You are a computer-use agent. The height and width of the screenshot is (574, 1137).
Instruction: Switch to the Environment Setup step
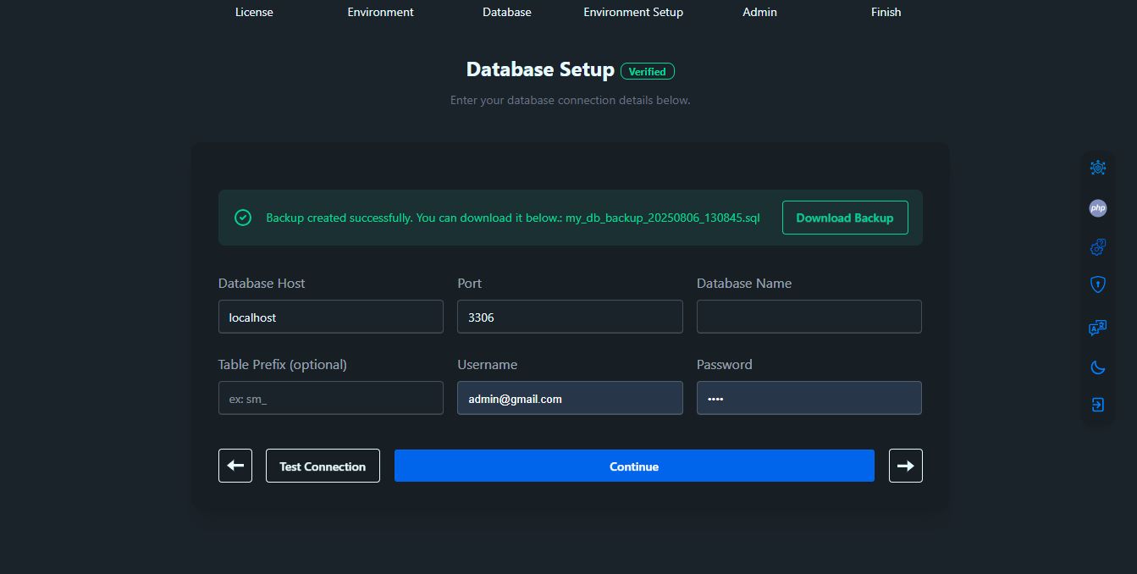click(x=632, y=12)
